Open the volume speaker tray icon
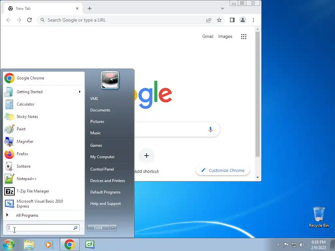Image resolution: width=335 pixels, height=251 pixels. 302,245
